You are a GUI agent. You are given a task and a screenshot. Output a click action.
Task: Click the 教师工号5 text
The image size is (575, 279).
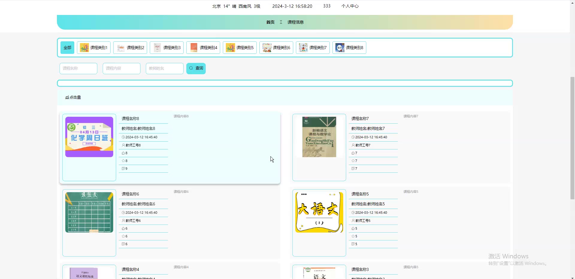(363, 221)
